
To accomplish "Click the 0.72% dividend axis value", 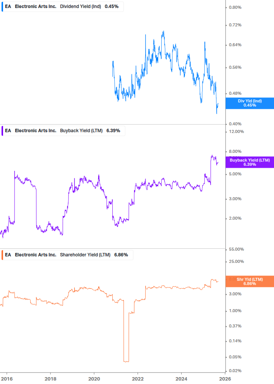I will 235,25.
